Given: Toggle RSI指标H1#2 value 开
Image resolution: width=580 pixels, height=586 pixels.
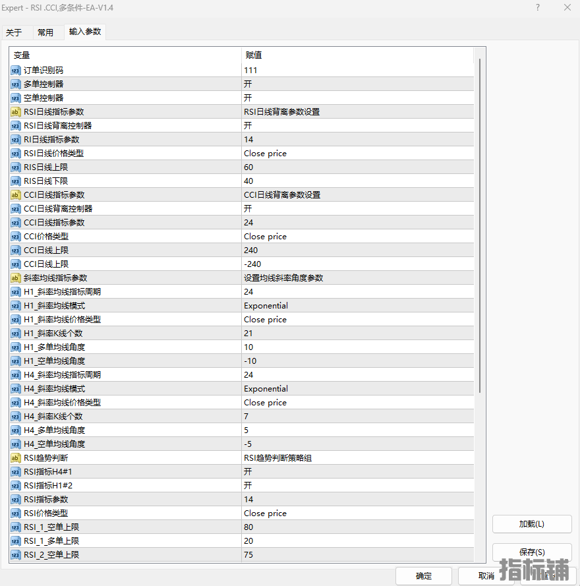Looking at the screenshot, I should tap(358, 485).
